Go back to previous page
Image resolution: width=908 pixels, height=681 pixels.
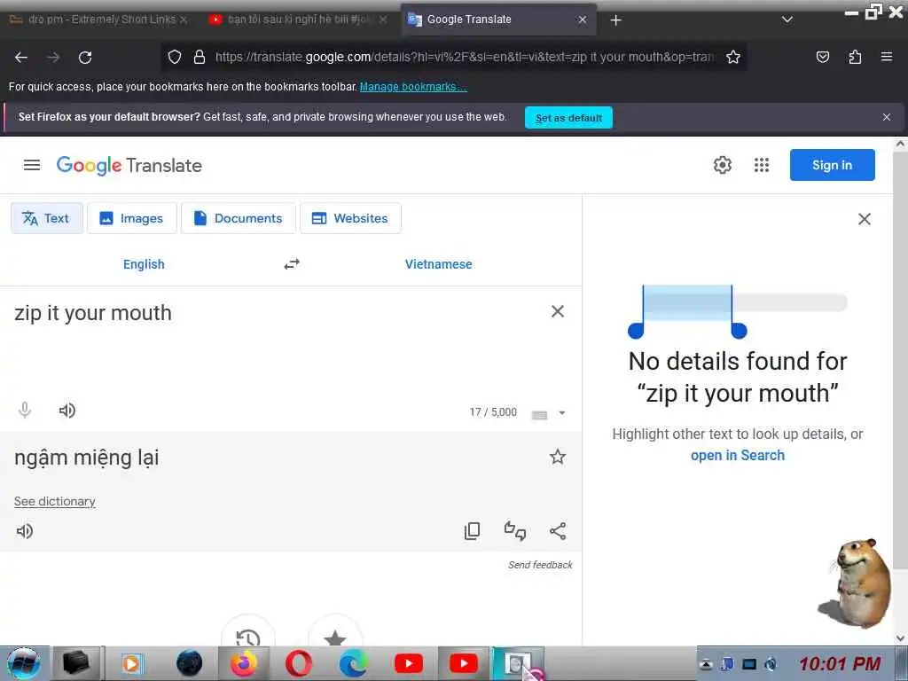point(21,58)
